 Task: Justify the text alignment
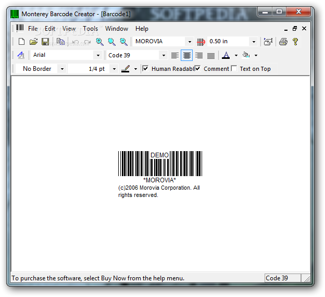(x=211, y=55)
